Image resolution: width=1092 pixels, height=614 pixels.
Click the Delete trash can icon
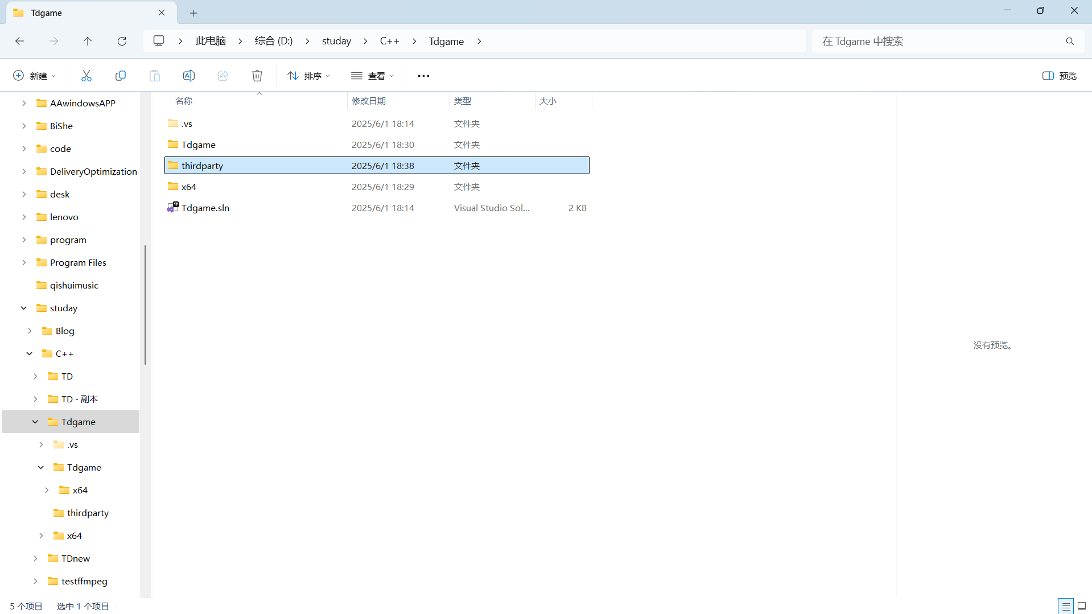pyautogui.click(x=257, y=76)
